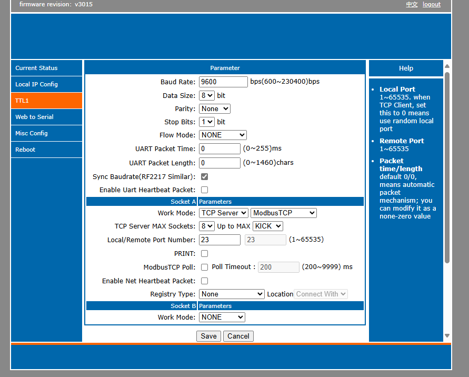This screenshot has width=469, height=377.
Task: Click the '(1~65535)' port range text
Action: coord(306,240)
